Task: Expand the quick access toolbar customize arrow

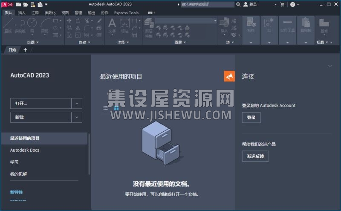Action: point(46,4)
